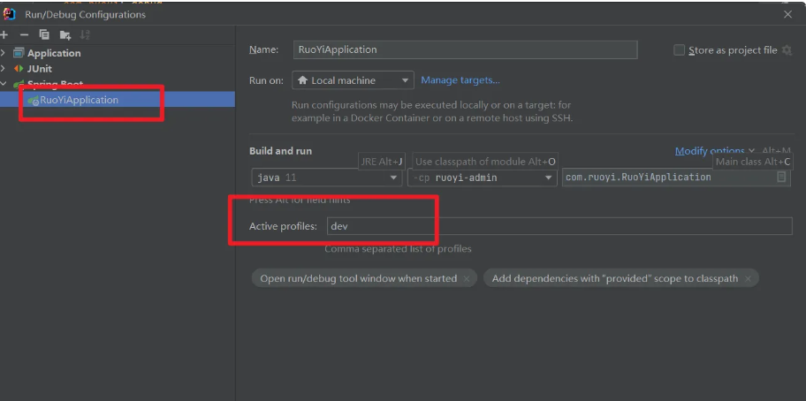Image resolution: width=806 pixels, height=401 pixels.
Task: Collapse the Spring Boot tree node
Action: tap(3, 84)
